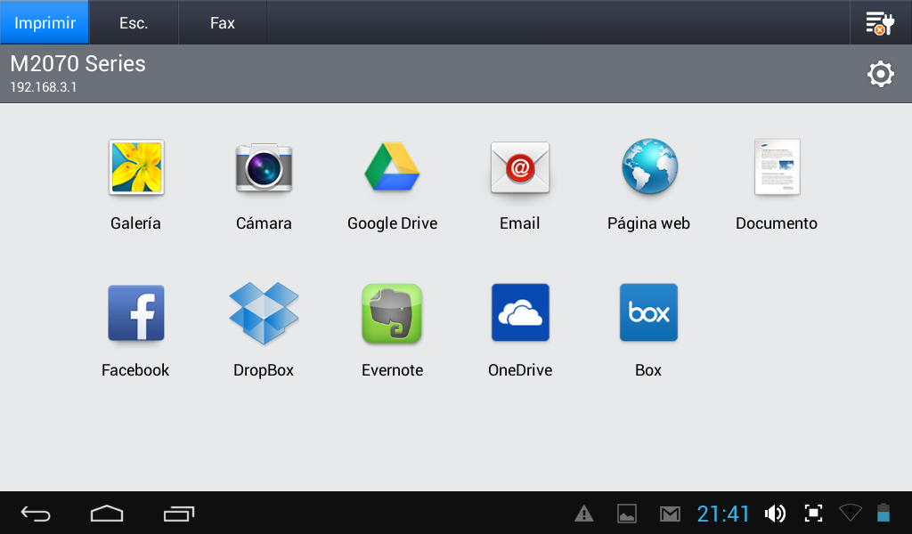Select the DropBox open-box icon
Viewport: 912px width, 534px height.
coord(264,312)
